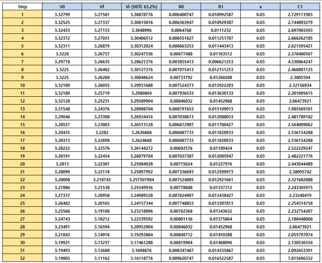Click Vf cell 3.11162
Viewport: 322px width, 263px height.
(102, 258)
